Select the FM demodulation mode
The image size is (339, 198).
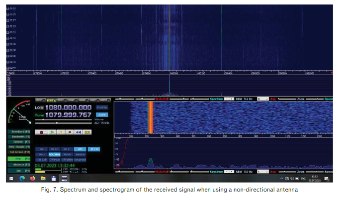62,100
